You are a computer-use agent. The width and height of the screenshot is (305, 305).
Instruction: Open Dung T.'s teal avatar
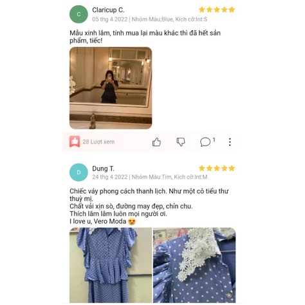pos(79,172)
